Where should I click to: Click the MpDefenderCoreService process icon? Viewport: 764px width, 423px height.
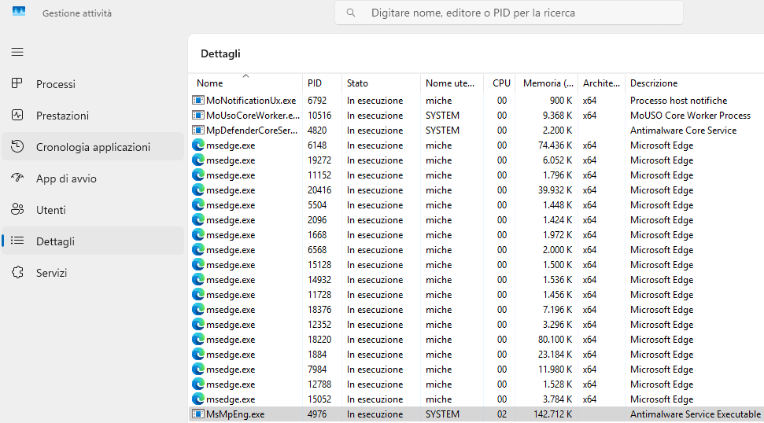pyautogui.click(x=197, y=131)
